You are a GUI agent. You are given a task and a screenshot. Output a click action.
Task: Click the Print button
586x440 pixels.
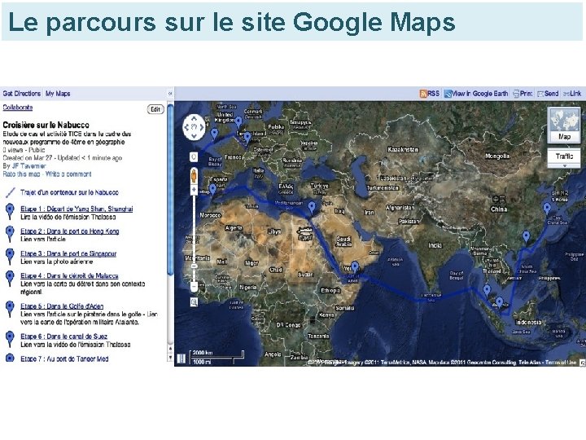pos(523,94)
